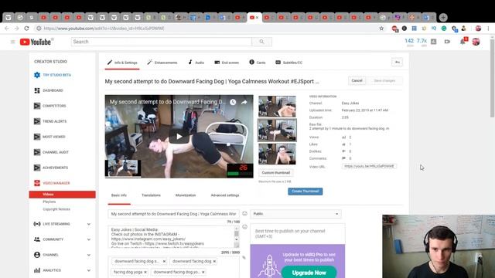Click the share arrow on the player
This screenshot has width=495, height=278.
[x=244, y=102]
